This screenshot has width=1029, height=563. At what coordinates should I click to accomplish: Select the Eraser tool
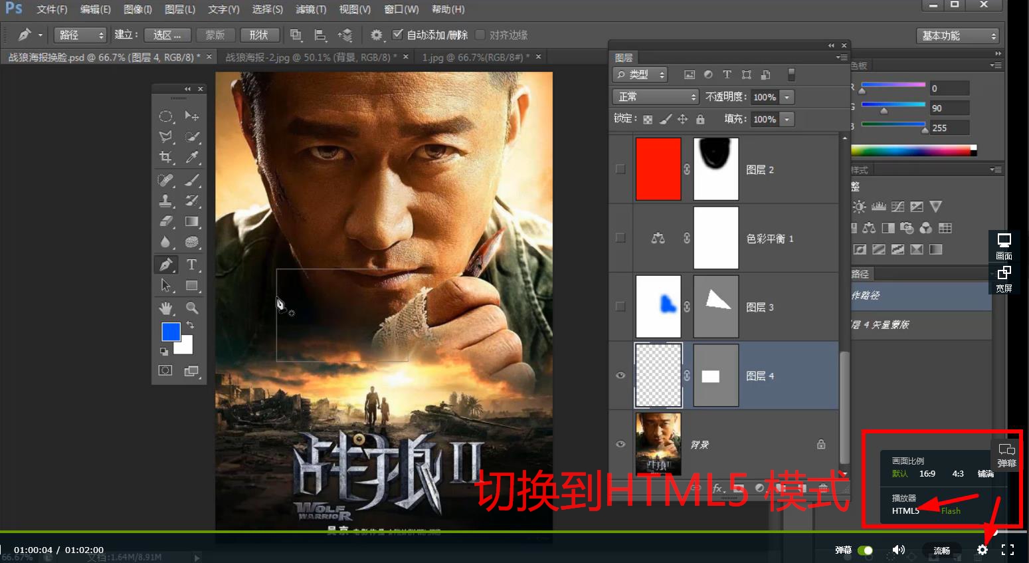[165, 221]
